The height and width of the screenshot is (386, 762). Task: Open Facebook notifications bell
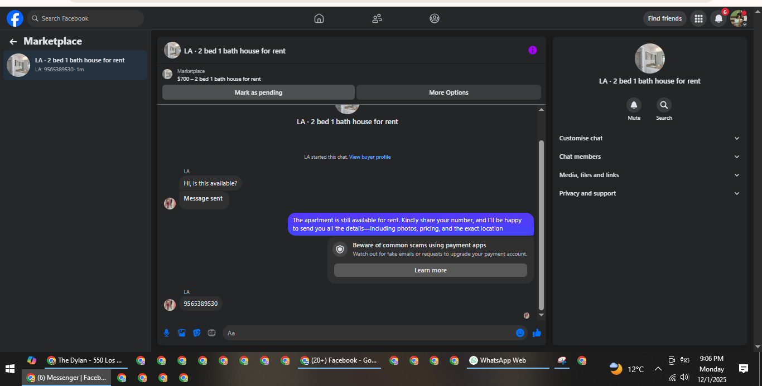[x=718, y=18]
